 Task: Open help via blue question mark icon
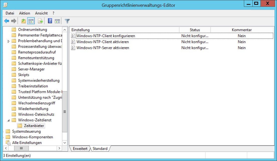pos(50,21)
